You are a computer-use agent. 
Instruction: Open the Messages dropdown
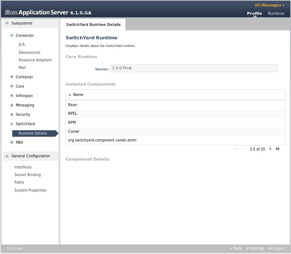(x=269, y=5)
